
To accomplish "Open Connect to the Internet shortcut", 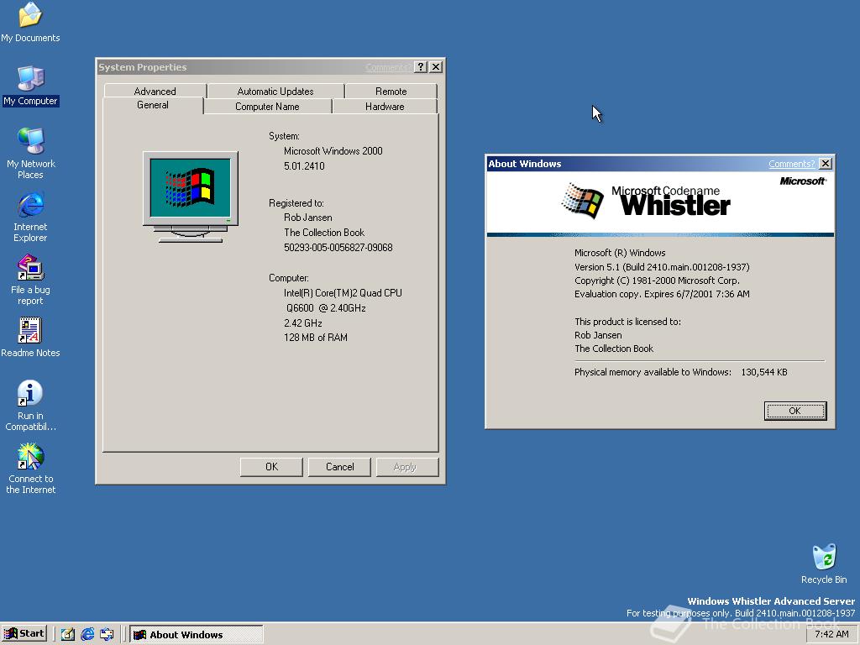I will click(30, 469).
